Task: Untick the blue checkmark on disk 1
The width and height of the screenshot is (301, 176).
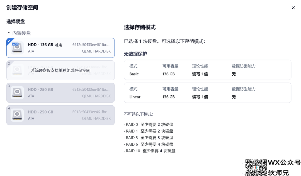Action: click(x=9, y=41)
